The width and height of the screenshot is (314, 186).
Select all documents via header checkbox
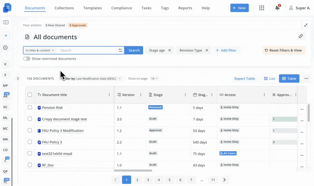pos(30,95)
